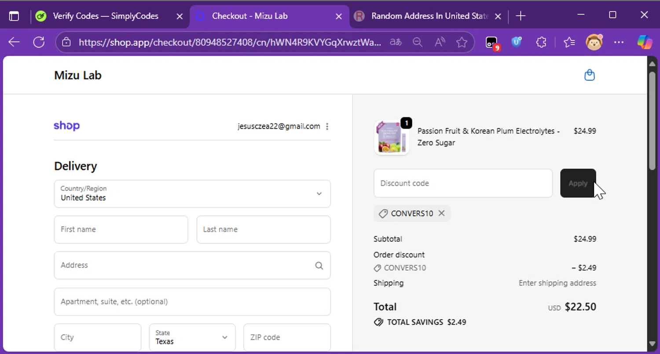
Task: Click the scrollbar down arrow
Action: 653,344
